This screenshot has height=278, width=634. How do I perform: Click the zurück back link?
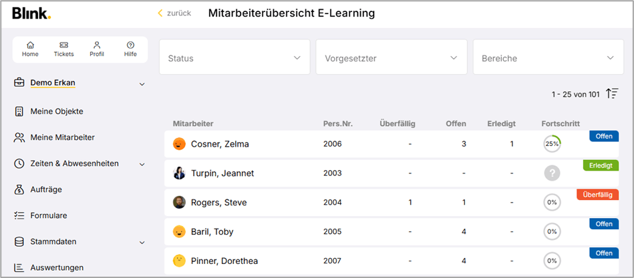[174, 13]
